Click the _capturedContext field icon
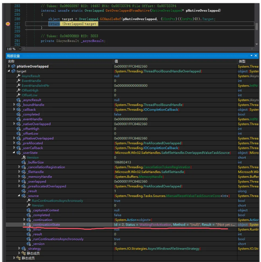The height and width of the screenshot is (262, 261). coord(29,210)
